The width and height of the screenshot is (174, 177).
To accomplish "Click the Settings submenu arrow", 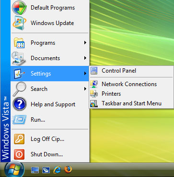I will tap(85, 74).
